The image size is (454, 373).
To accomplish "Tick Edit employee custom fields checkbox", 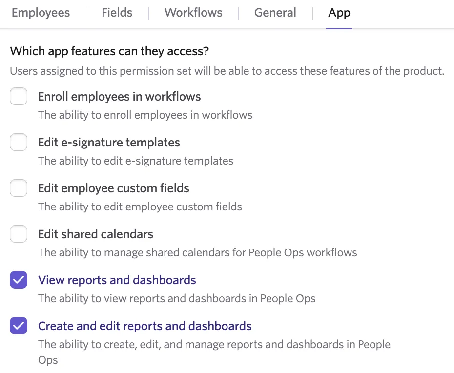I will coord(19,188).
